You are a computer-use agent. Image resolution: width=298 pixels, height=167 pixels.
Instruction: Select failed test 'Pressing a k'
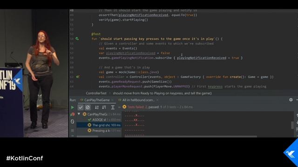point(99,130)
